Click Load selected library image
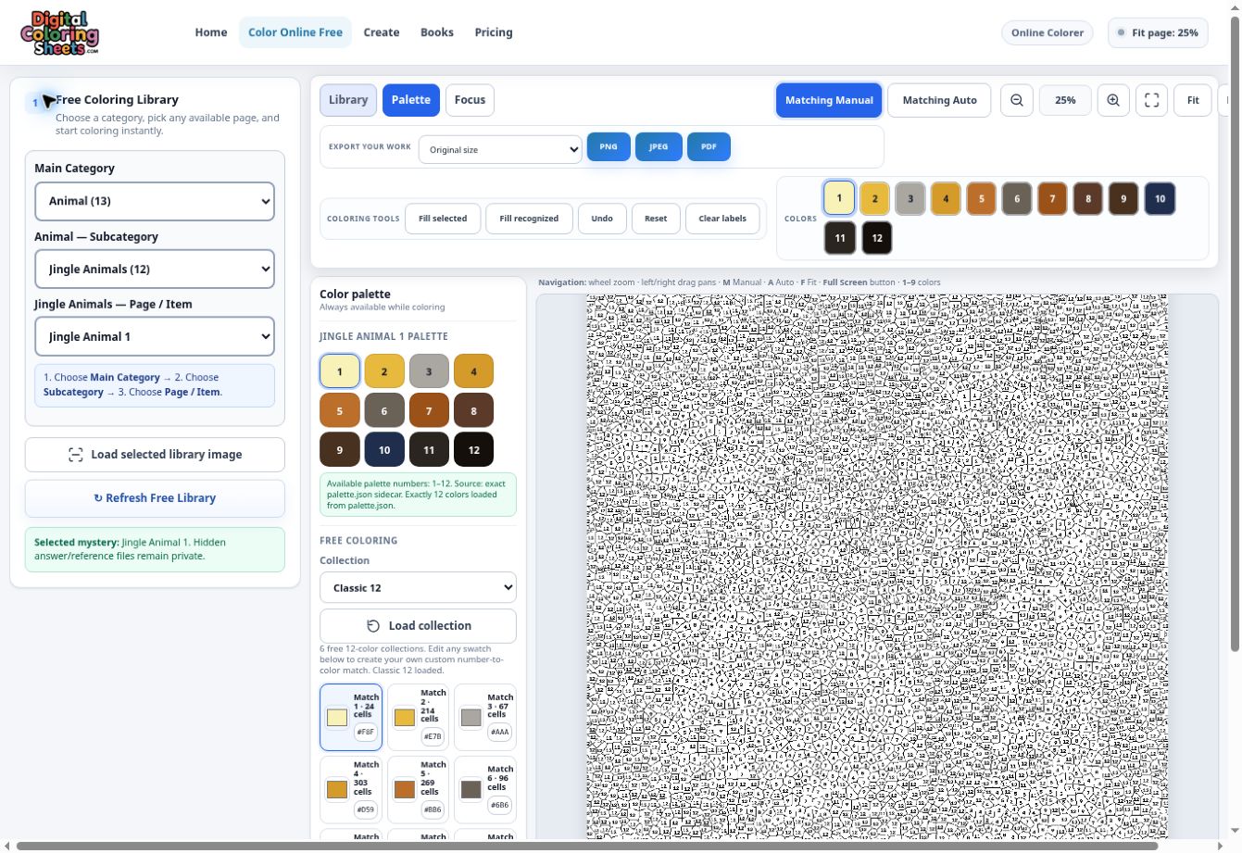 [x=155, y=455]
